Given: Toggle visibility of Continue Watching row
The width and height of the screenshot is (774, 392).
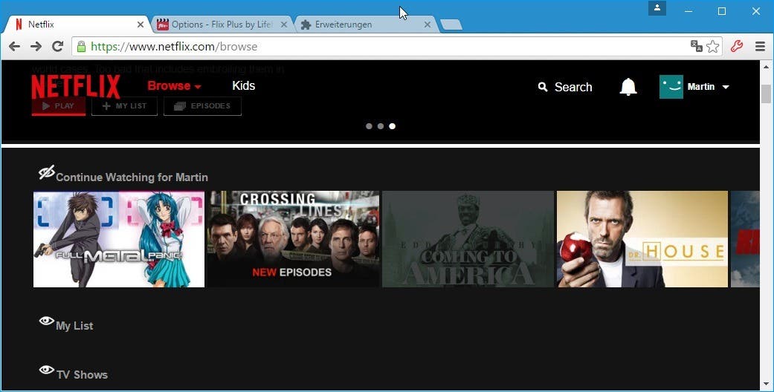Looking at the screenshot, I should (46, 172).
